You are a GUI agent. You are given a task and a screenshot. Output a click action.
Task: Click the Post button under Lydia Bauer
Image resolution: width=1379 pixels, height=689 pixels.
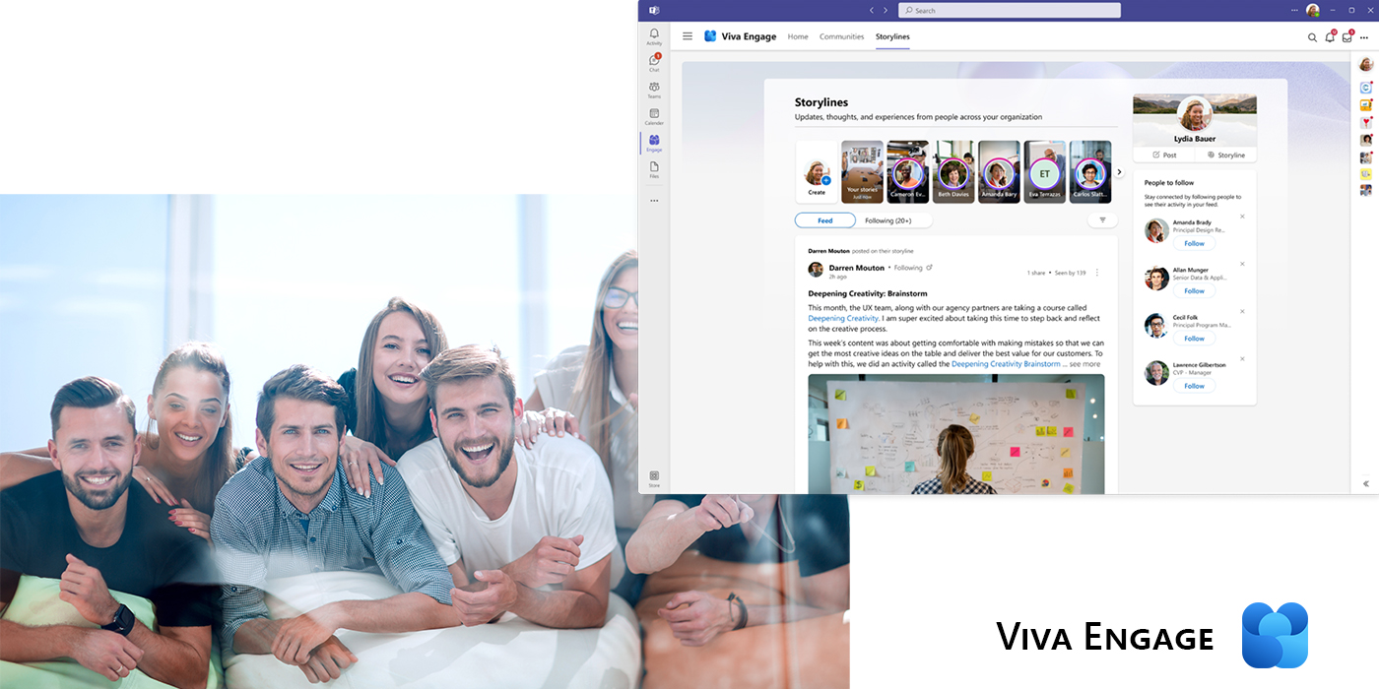click(1164, 155)
